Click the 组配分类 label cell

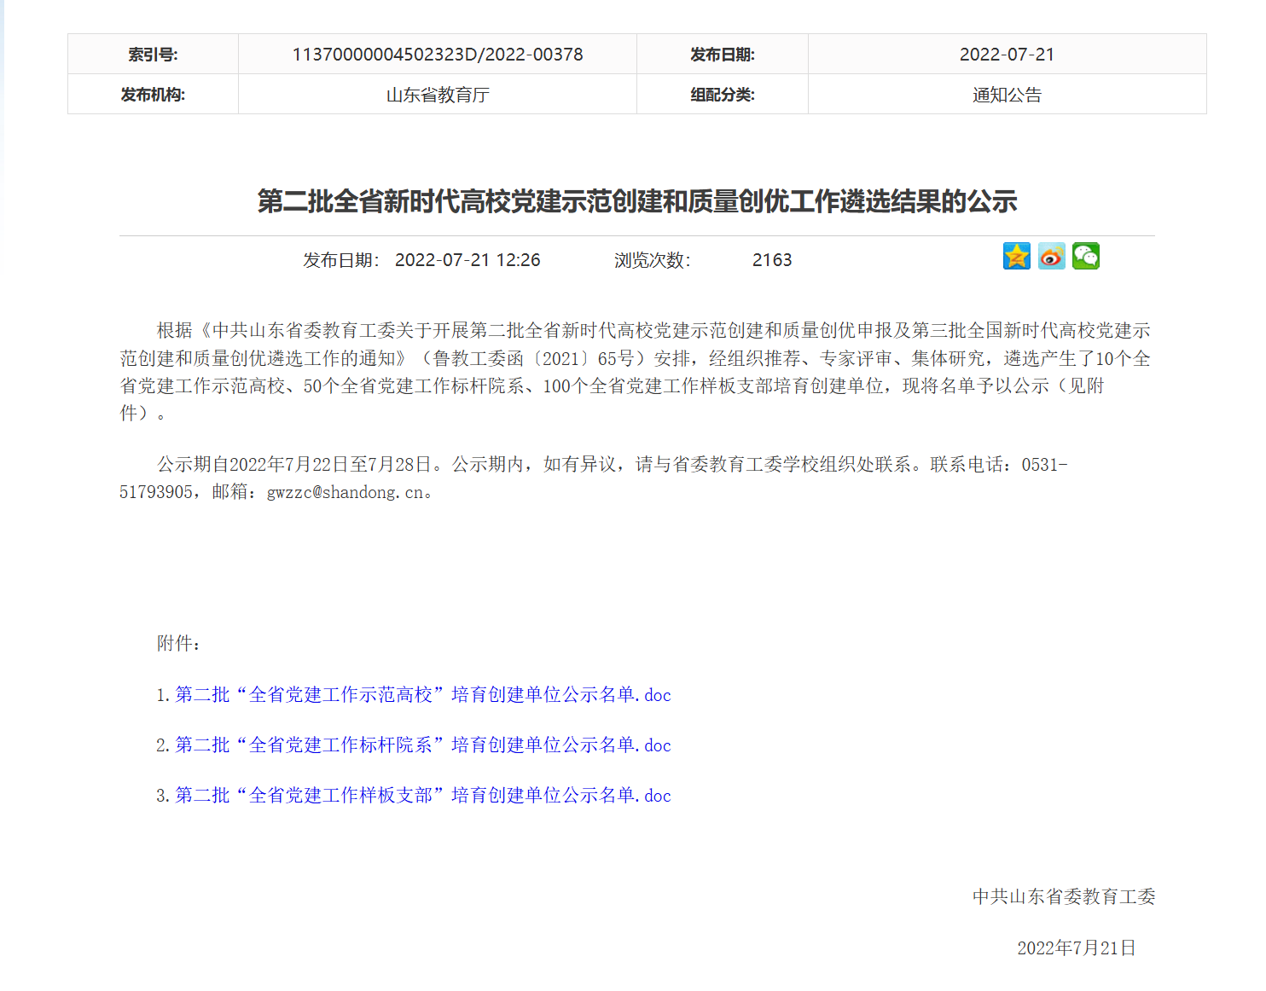tap(722, 95)
